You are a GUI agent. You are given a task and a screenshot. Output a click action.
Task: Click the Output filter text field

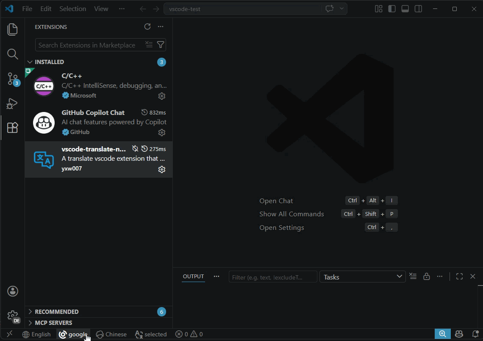click(x=272, y=277)
